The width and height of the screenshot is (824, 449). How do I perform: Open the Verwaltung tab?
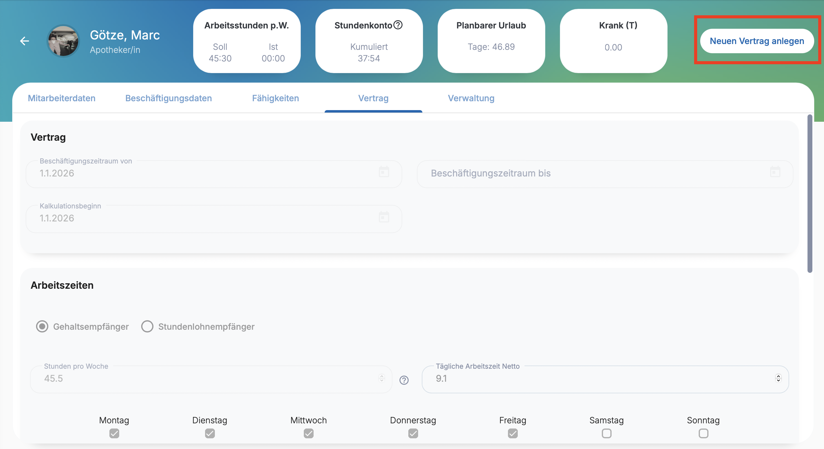point(471,98)
